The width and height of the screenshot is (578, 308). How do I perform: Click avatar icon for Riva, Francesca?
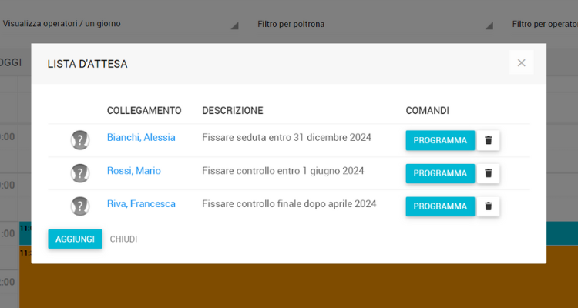pyautogui.click(x=80, y=206)
